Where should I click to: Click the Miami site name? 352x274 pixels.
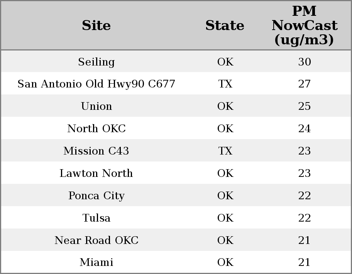[96, 262]
